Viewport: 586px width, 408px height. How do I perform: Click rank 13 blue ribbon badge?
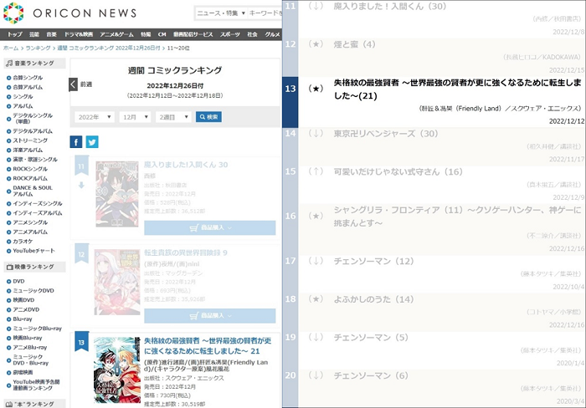pos(81,342)
